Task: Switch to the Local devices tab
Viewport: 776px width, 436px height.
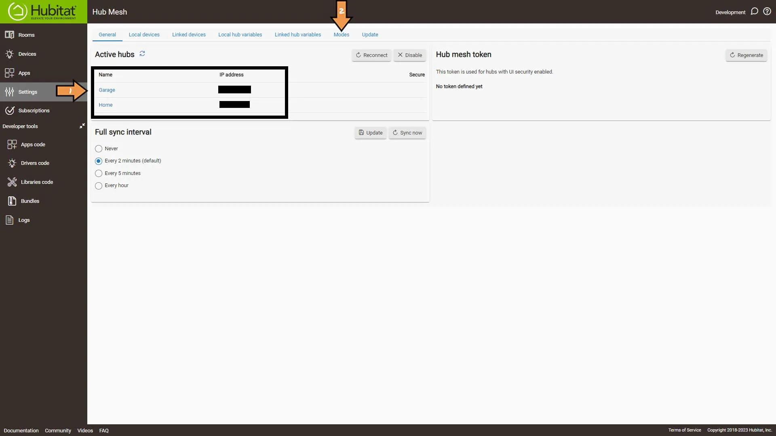Action: (x=144, y=35)
